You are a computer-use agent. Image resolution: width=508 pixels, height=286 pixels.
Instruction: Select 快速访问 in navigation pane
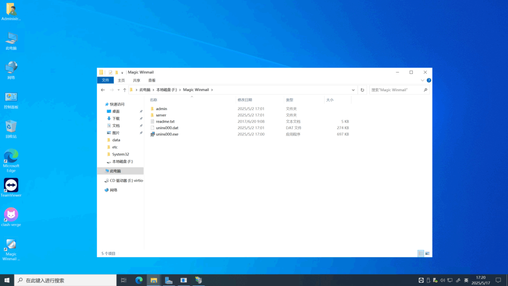[x=117, y=104]
